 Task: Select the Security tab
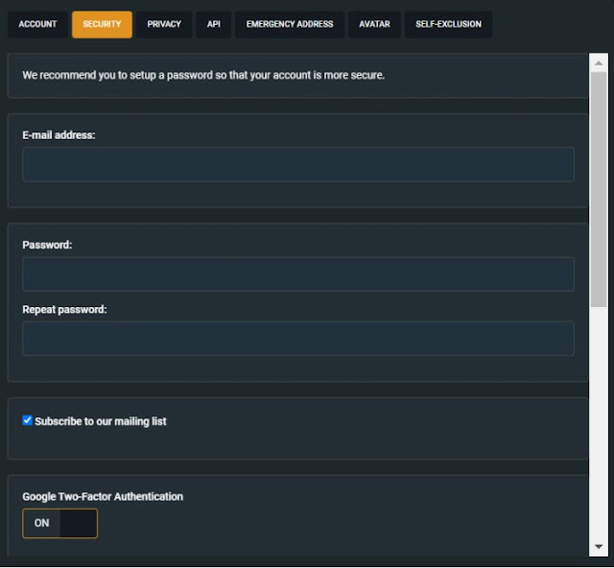(102, 24)
